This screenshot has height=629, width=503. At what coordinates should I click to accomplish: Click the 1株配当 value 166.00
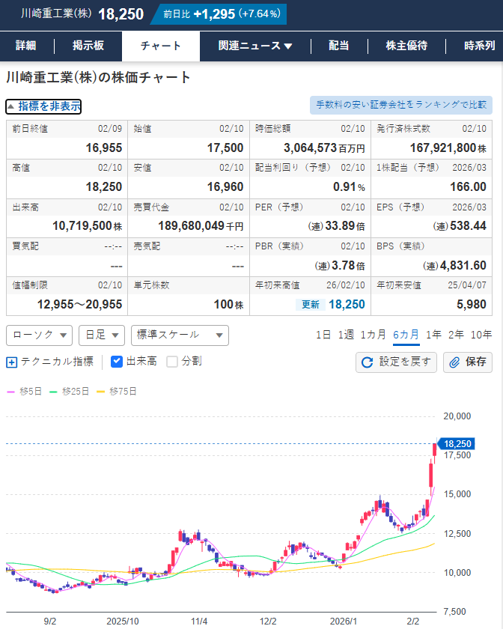[x=468, y=187]
